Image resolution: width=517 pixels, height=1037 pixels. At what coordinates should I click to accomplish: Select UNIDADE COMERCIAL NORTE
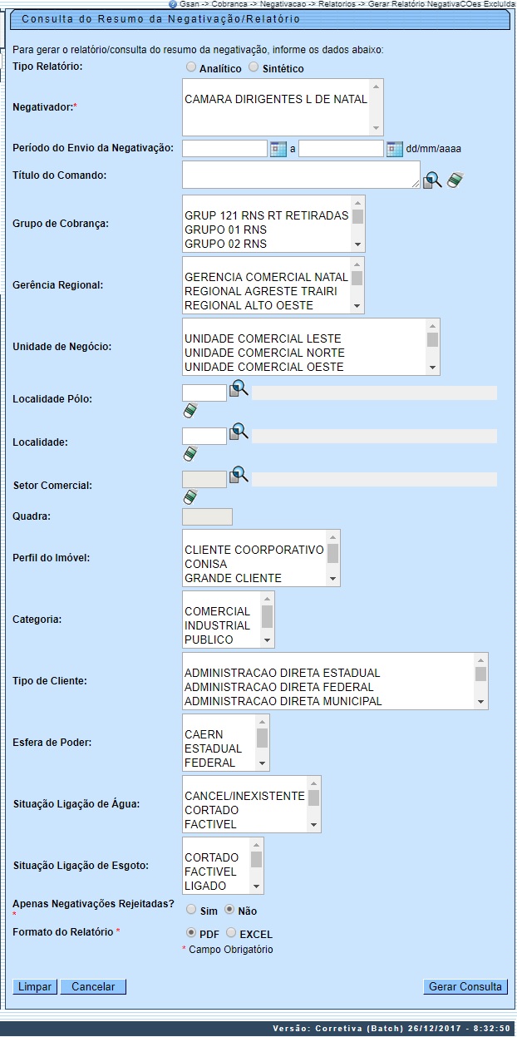(x=264, y=353)
